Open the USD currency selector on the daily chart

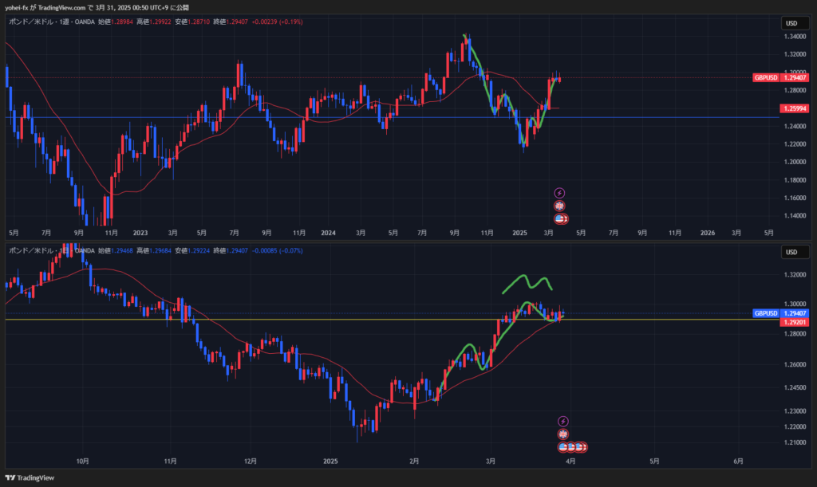(791, 253)
